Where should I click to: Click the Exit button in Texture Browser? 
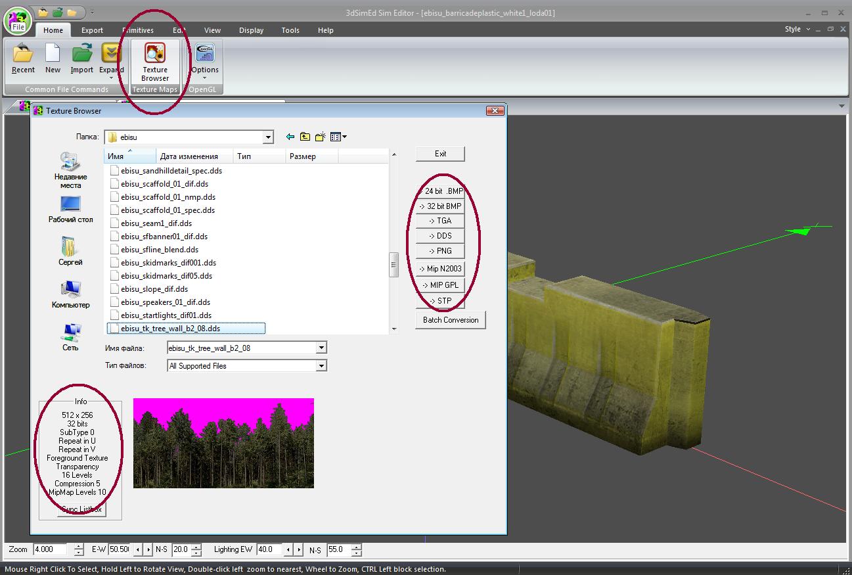[440, 154]
